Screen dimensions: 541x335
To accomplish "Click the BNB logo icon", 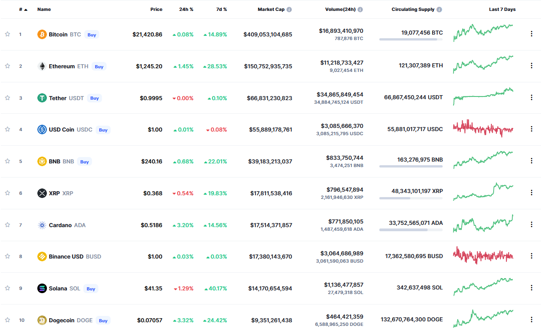I will 42,161.
